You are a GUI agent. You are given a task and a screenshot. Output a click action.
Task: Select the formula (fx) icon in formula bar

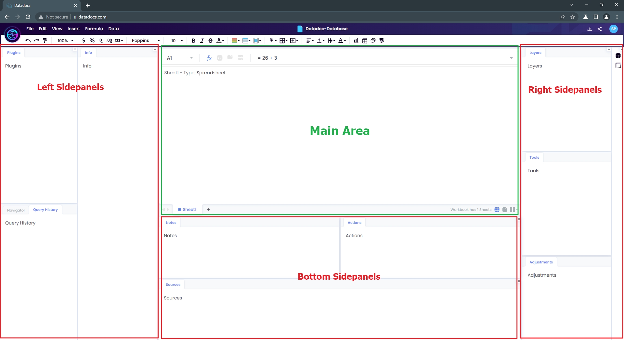tap(209, 58)
